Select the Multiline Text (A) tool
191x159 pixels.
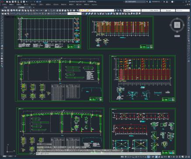click(x=2, y=64)
